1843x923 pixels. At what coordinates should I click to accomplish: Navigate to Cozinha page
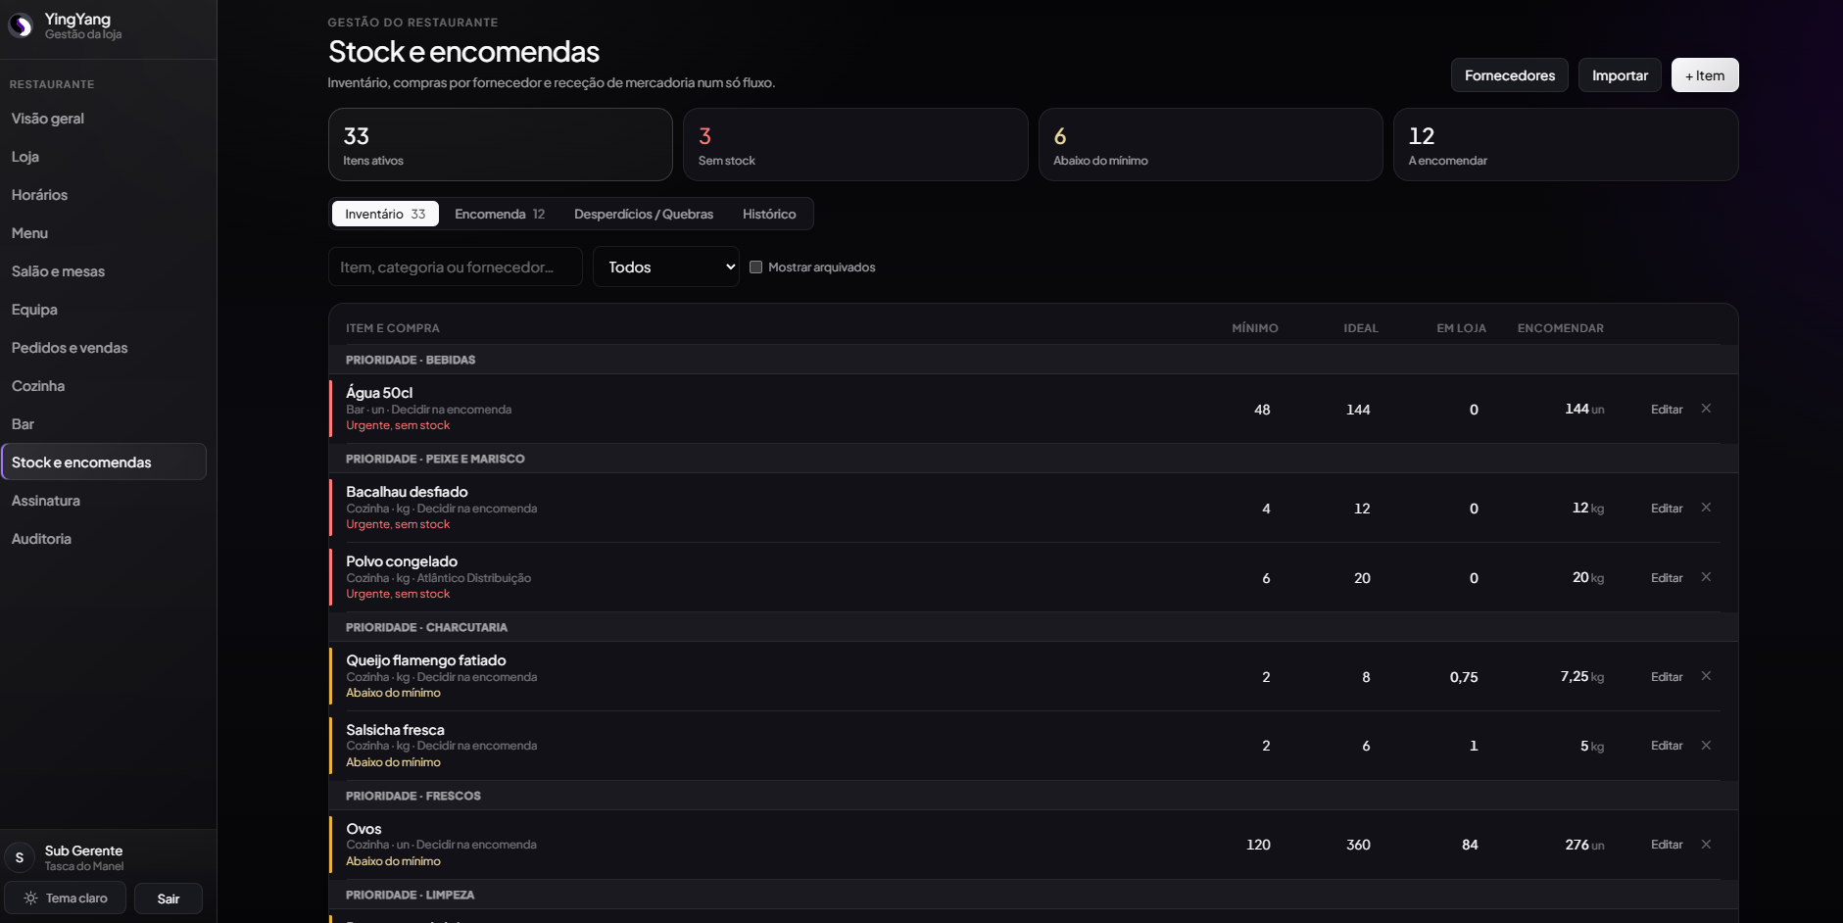tap(104, 386)
